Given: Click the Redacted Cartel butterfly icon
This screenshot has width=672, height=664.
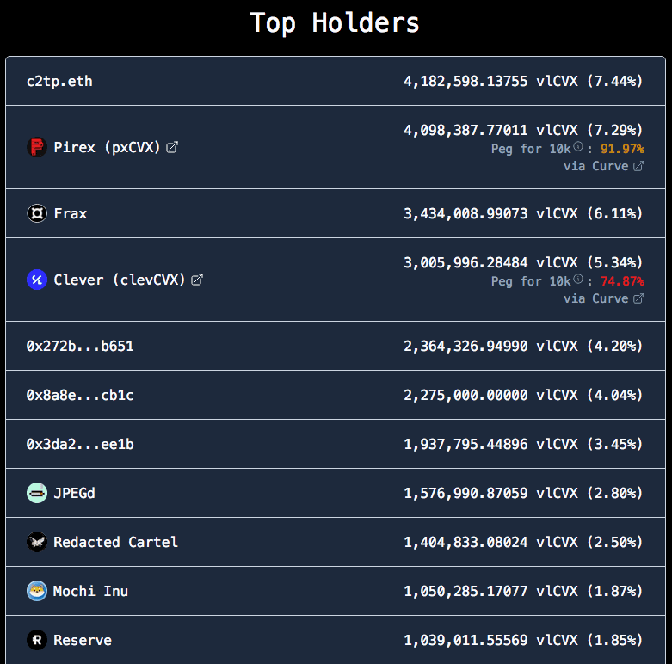Looking at the screenshot, I should (36, 542).
